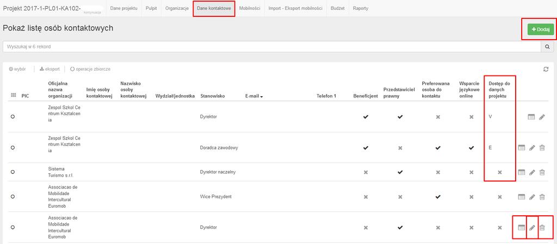Image resolution: width=557 pixels, height=244 pixels.
Task: Edit the Associacao Dyrektor contact with the pencil
Action: click(x=532, y=227)
